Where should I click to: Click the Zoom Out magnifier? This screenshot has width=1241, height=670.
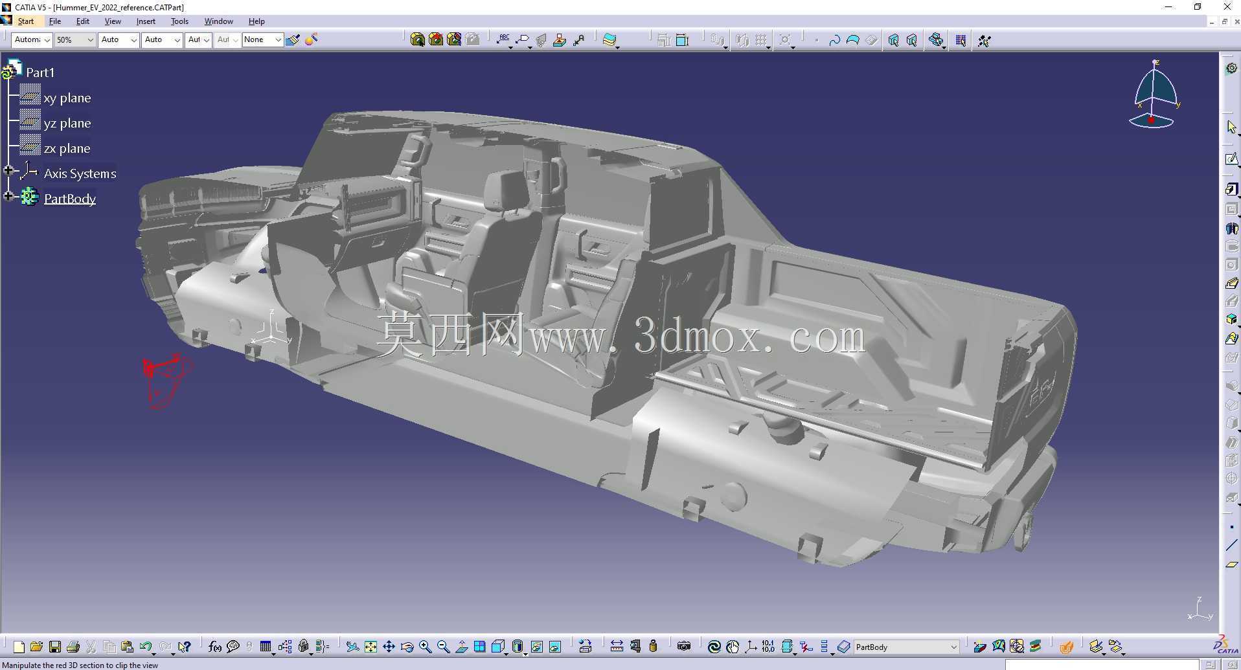[443, 647]
